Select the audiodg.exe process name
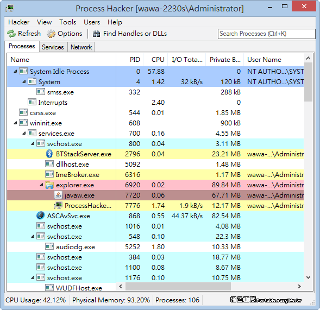 76,247
